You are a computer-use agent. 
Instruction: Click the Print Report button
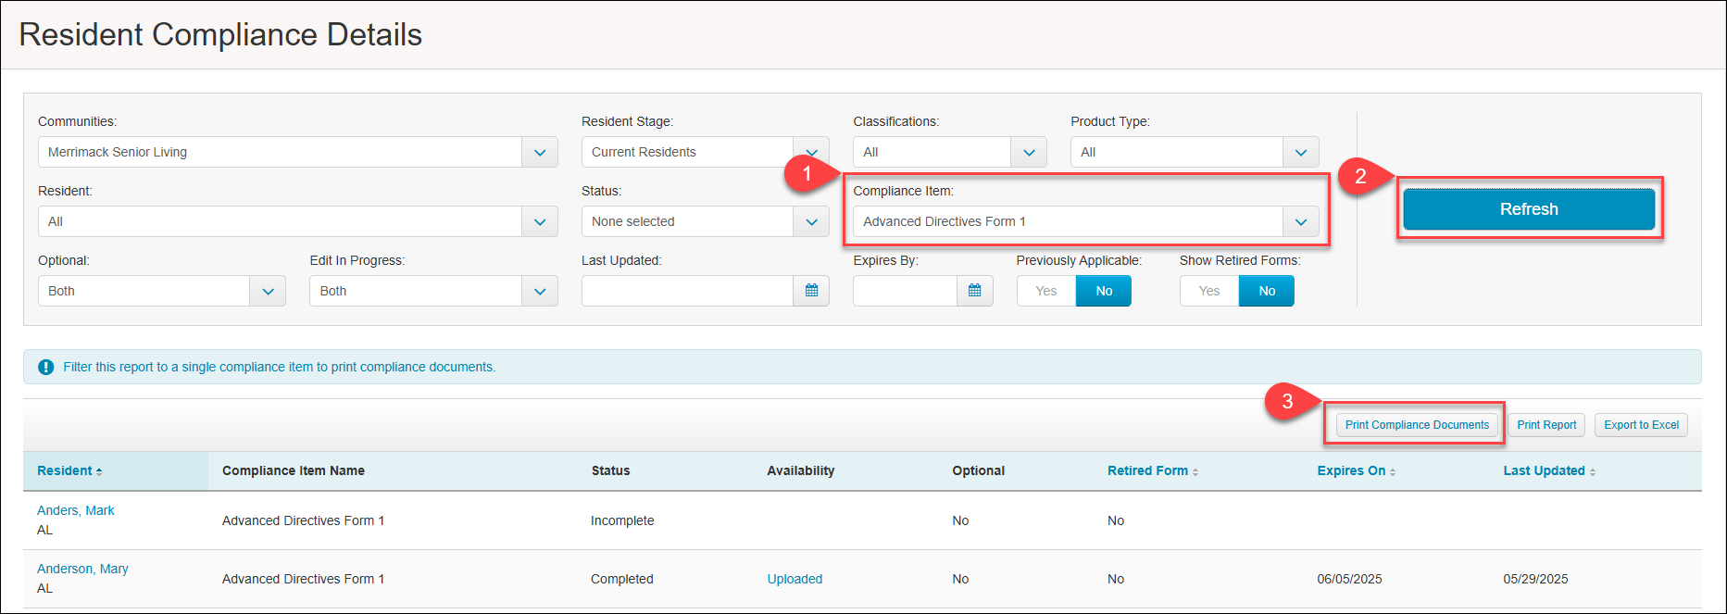pos(1546,425)
